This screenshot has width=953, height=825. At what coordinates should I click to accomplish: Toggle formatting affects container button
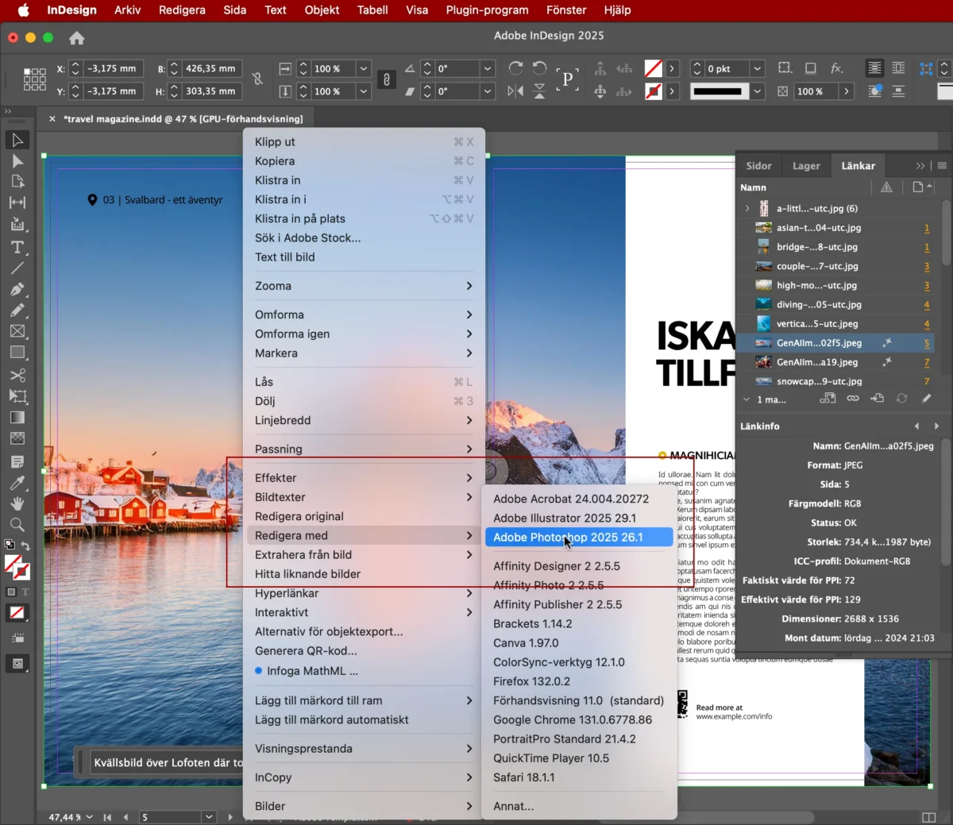pos(11,592)
